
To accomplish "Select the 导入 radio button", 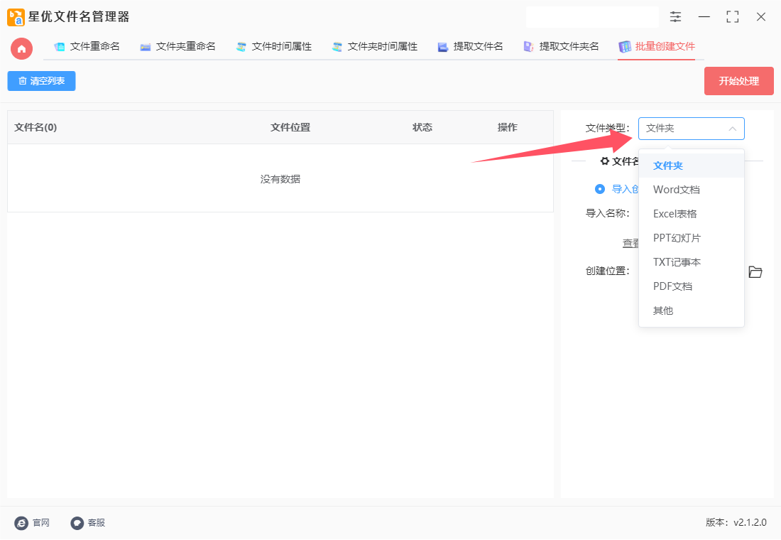I will [600, 189].
